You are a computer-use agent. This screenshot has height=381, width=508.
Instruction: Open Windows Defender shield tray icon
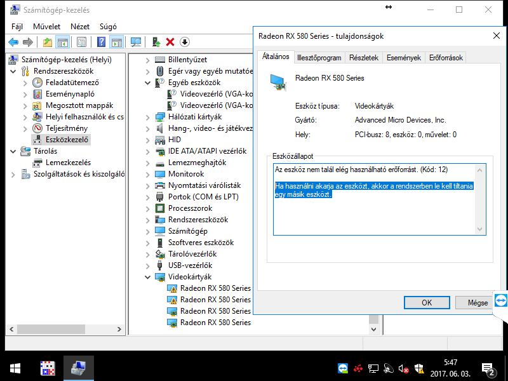click(419, 368)
